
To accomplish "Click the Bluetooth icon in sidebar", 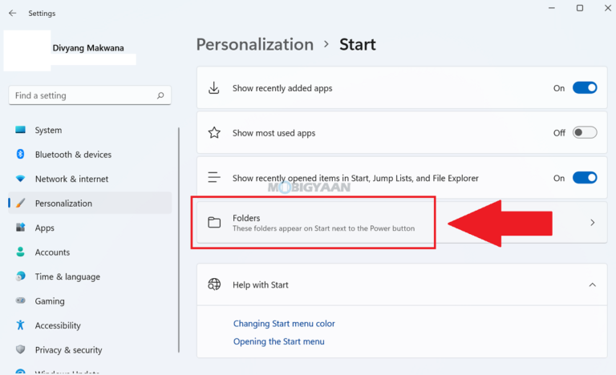I will (x=20, y=154).
